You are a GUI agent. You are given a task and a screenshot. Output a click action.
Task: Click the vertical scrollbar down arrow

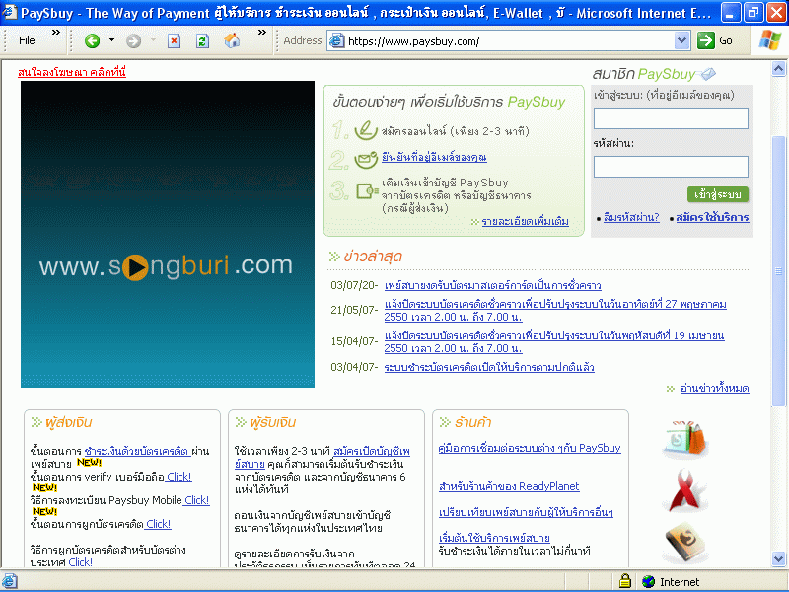(x=779, y=560)
